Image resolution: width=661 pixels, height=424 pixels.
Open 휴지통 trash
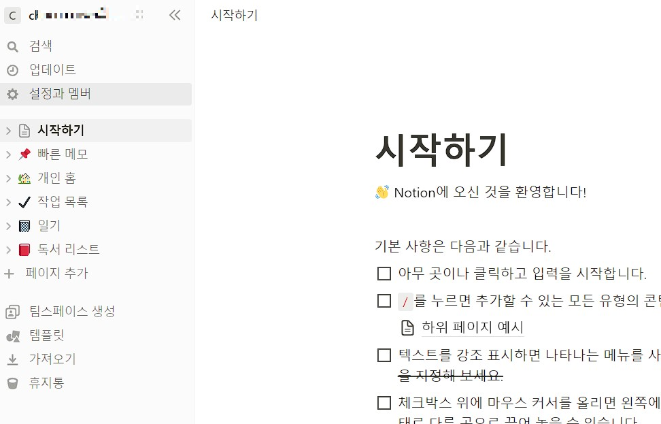pyautogui.click(x=96, y=383)
